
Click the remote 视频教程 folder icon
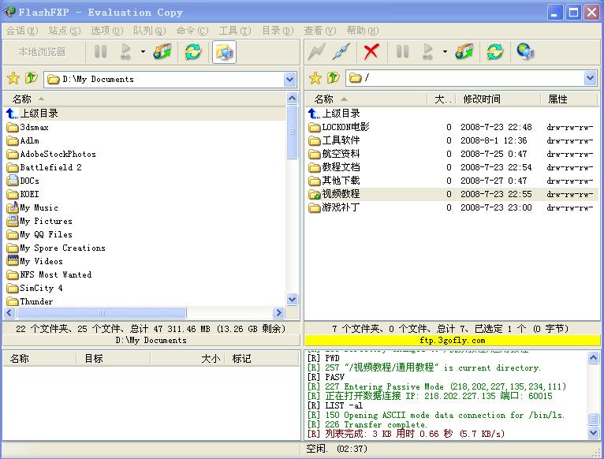pos(315,194)
